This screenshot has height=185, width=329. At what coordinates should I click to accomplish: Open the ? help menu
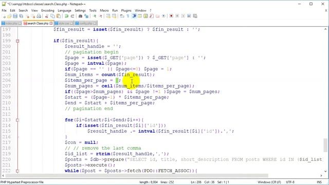coord(151,10)
